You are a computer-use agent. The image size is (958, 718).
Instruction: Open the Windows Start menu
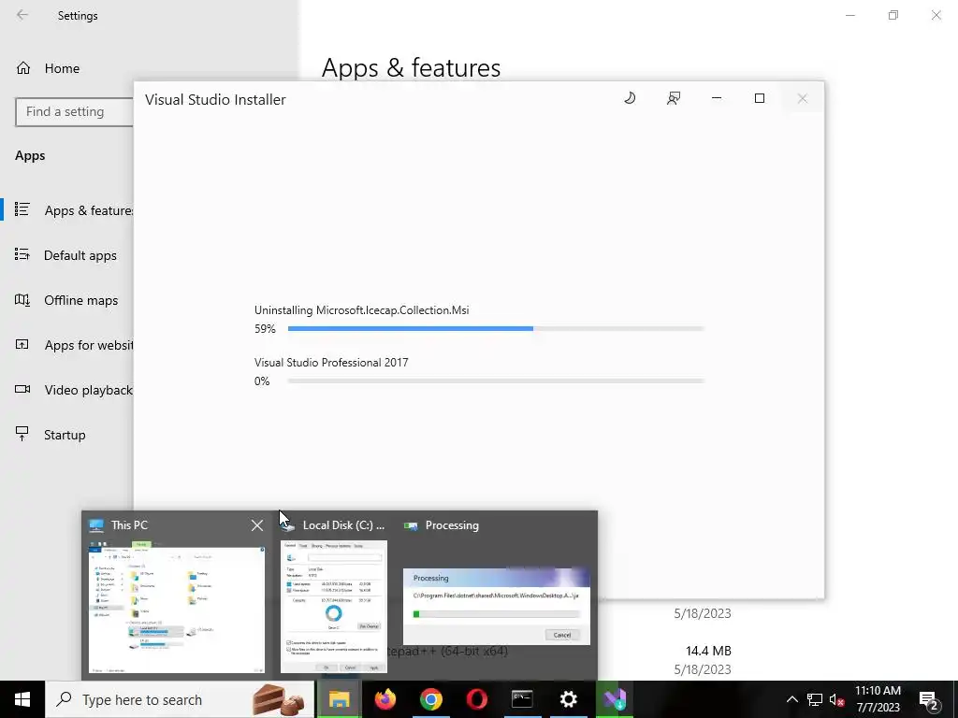coord(22,699)
